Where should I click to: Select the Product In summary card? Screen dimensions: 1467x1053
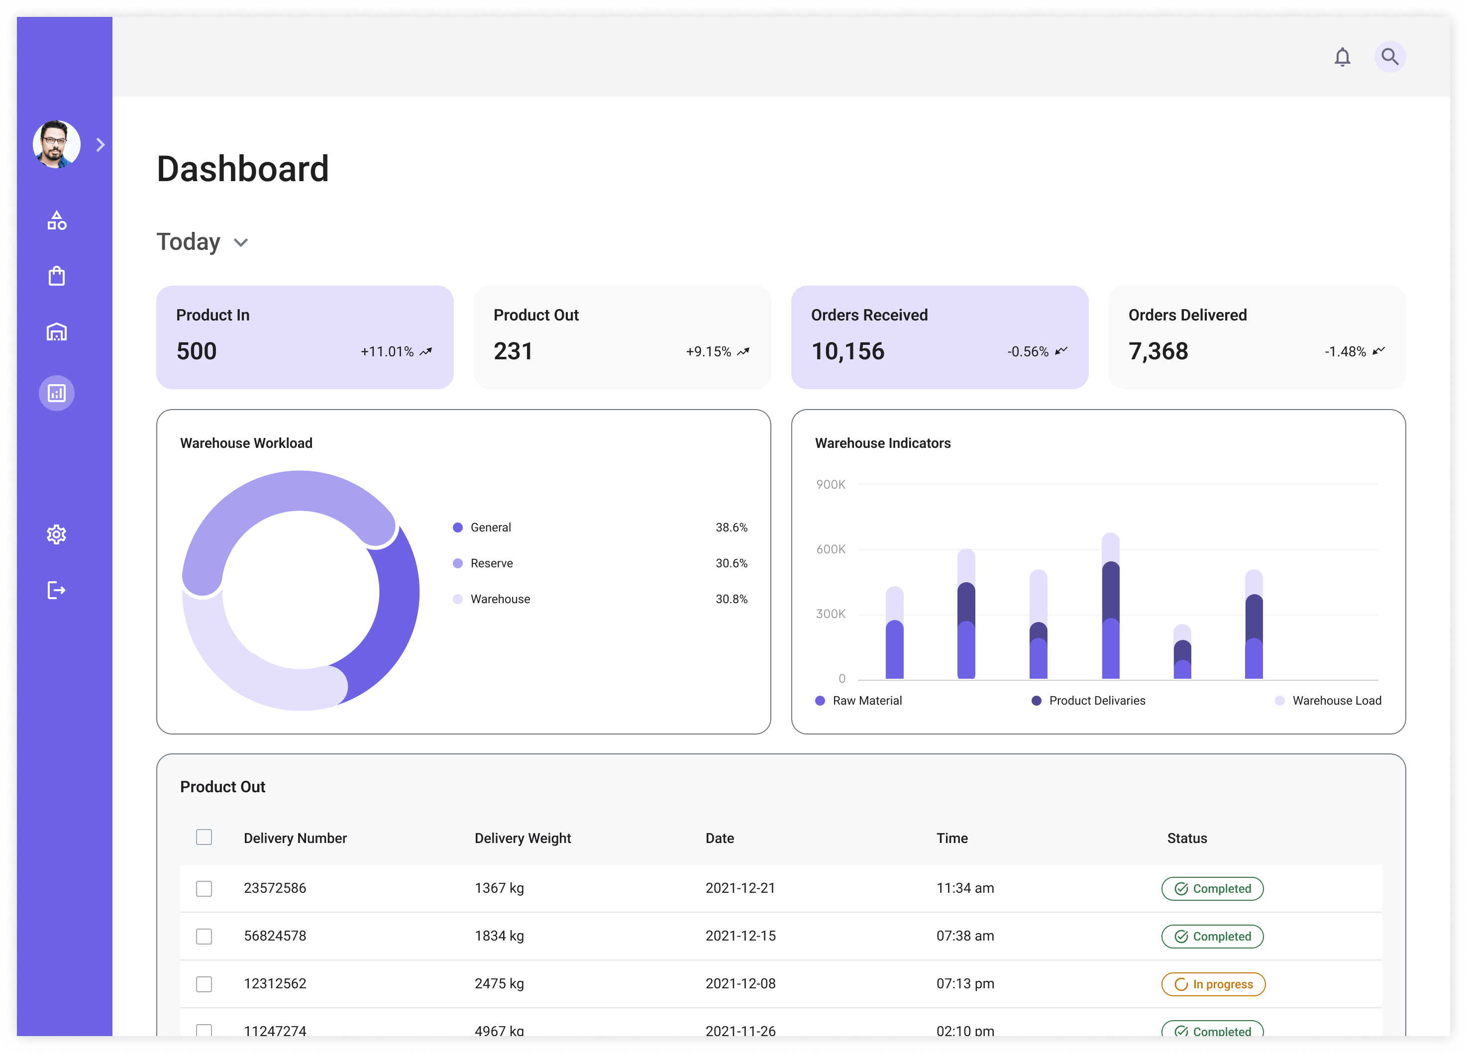(x=304, y=337)
